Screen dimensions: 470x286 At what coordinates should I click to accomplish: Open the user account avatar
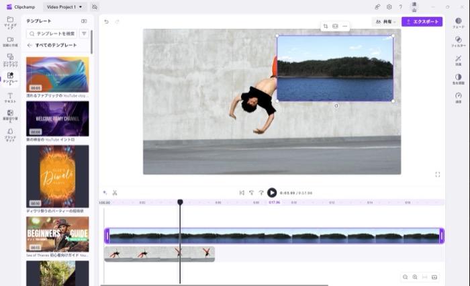(414, 7)
